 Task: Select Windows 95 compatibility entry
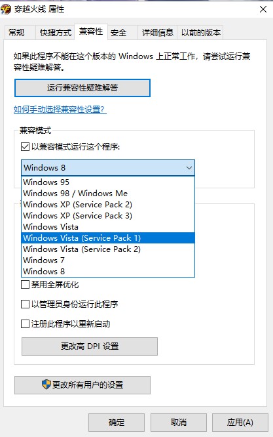pyautogui.click(x=108, y=182)
